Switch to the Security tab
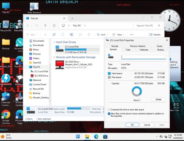 [x=115, y=46]
